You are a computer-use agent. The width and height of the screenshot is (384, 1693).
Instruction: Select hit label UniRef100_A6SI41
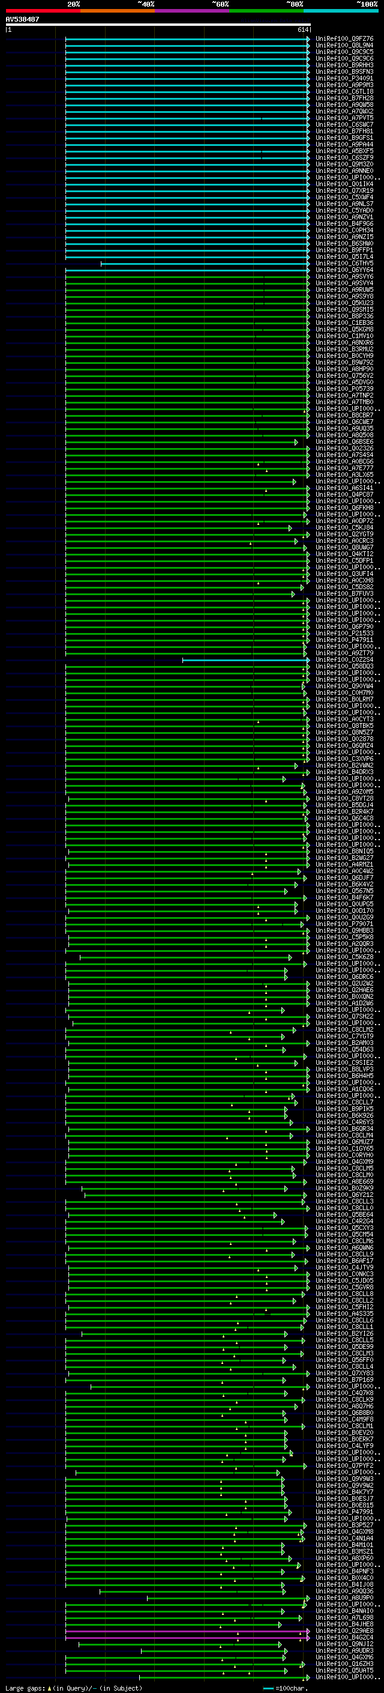tap(344, 488)
